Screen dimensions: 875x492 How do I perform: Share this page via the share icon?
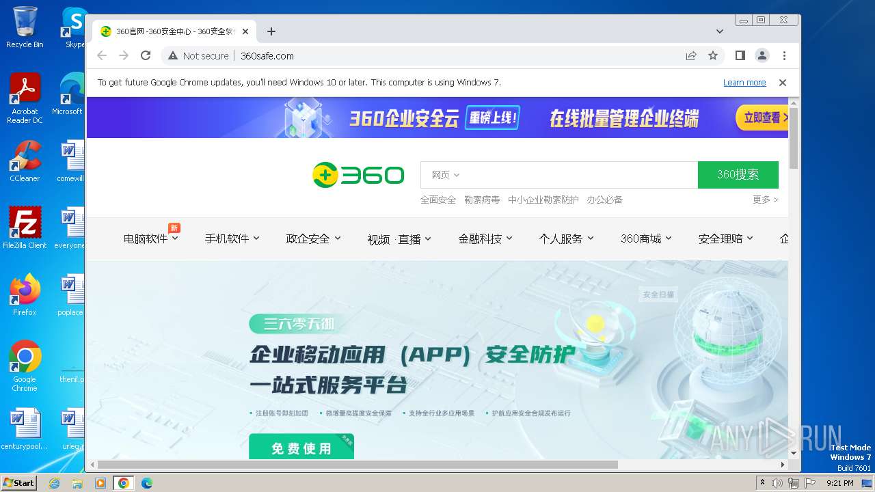[691, 56]
